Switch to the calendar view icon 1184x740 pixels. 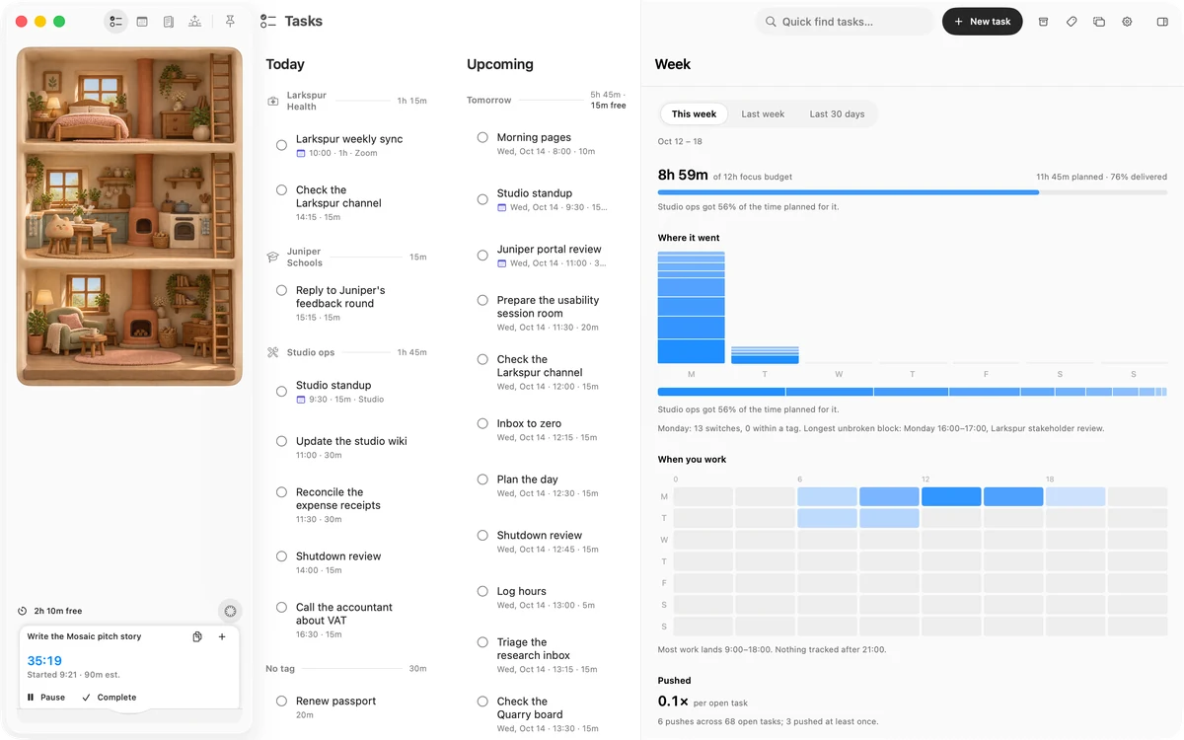coord(142,22)
